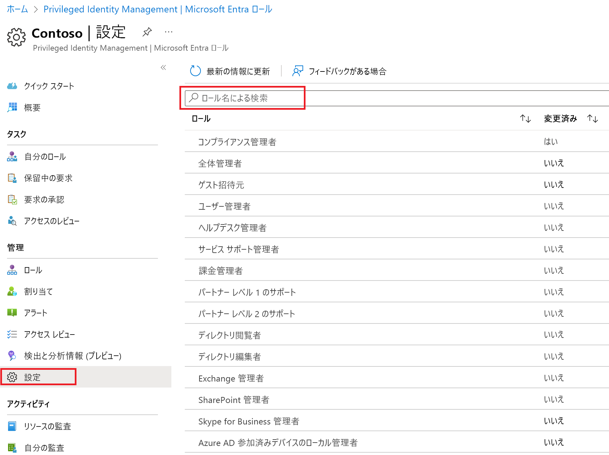The image size is (609, 455).
Task: Click はい value for コンプライアンス管理者
Action: coord(551,142)
